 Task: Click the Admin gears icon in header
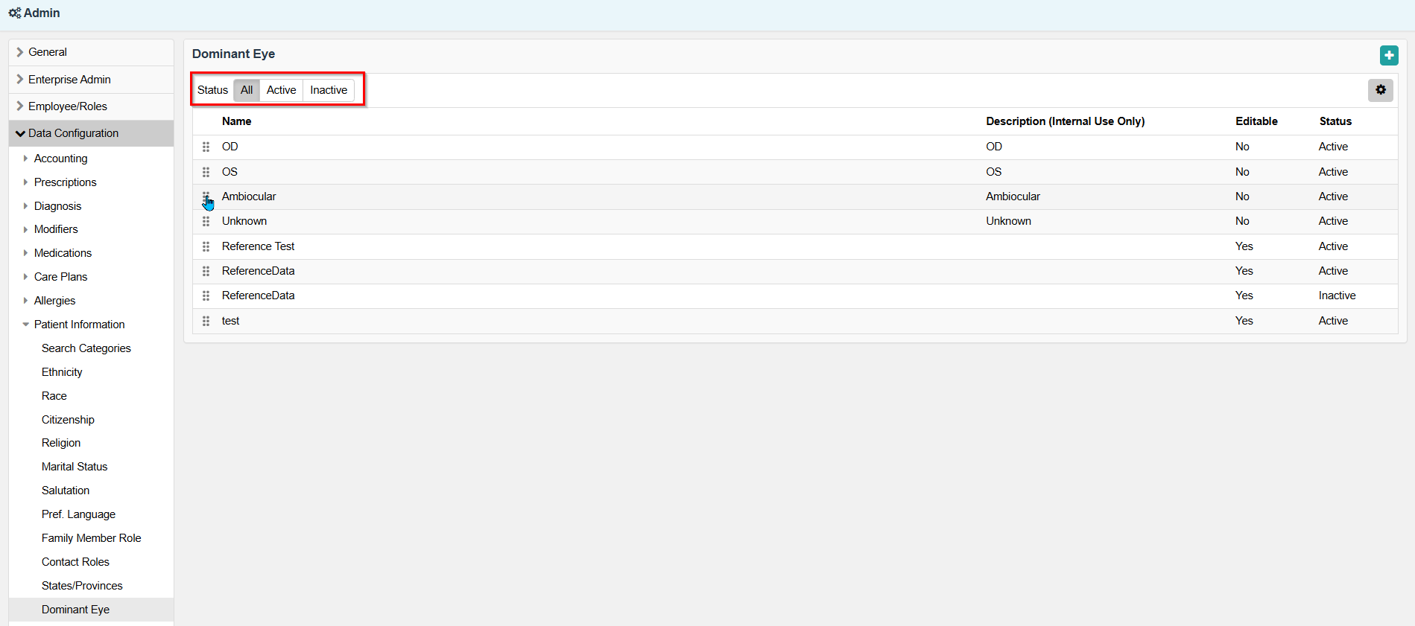[14, 13]
